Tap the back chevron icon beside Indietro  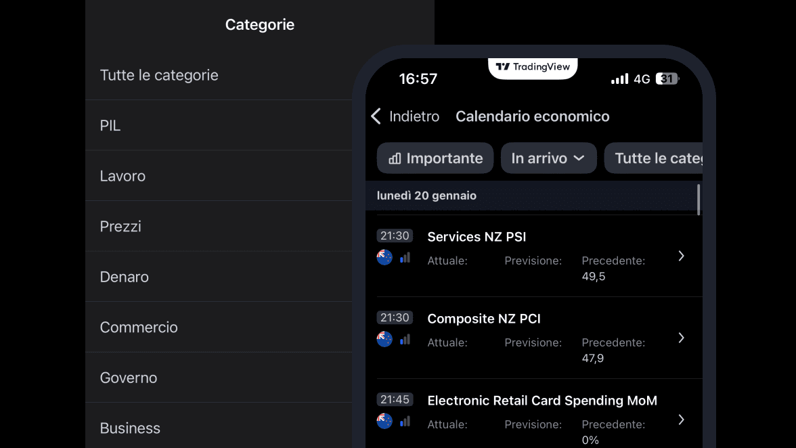click(x=376, y=116)
